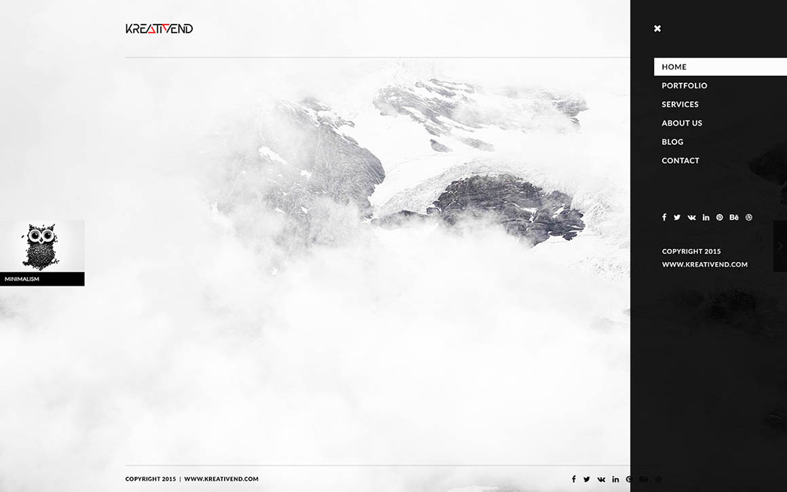Select Contact in the side menu

pos(680,161)
